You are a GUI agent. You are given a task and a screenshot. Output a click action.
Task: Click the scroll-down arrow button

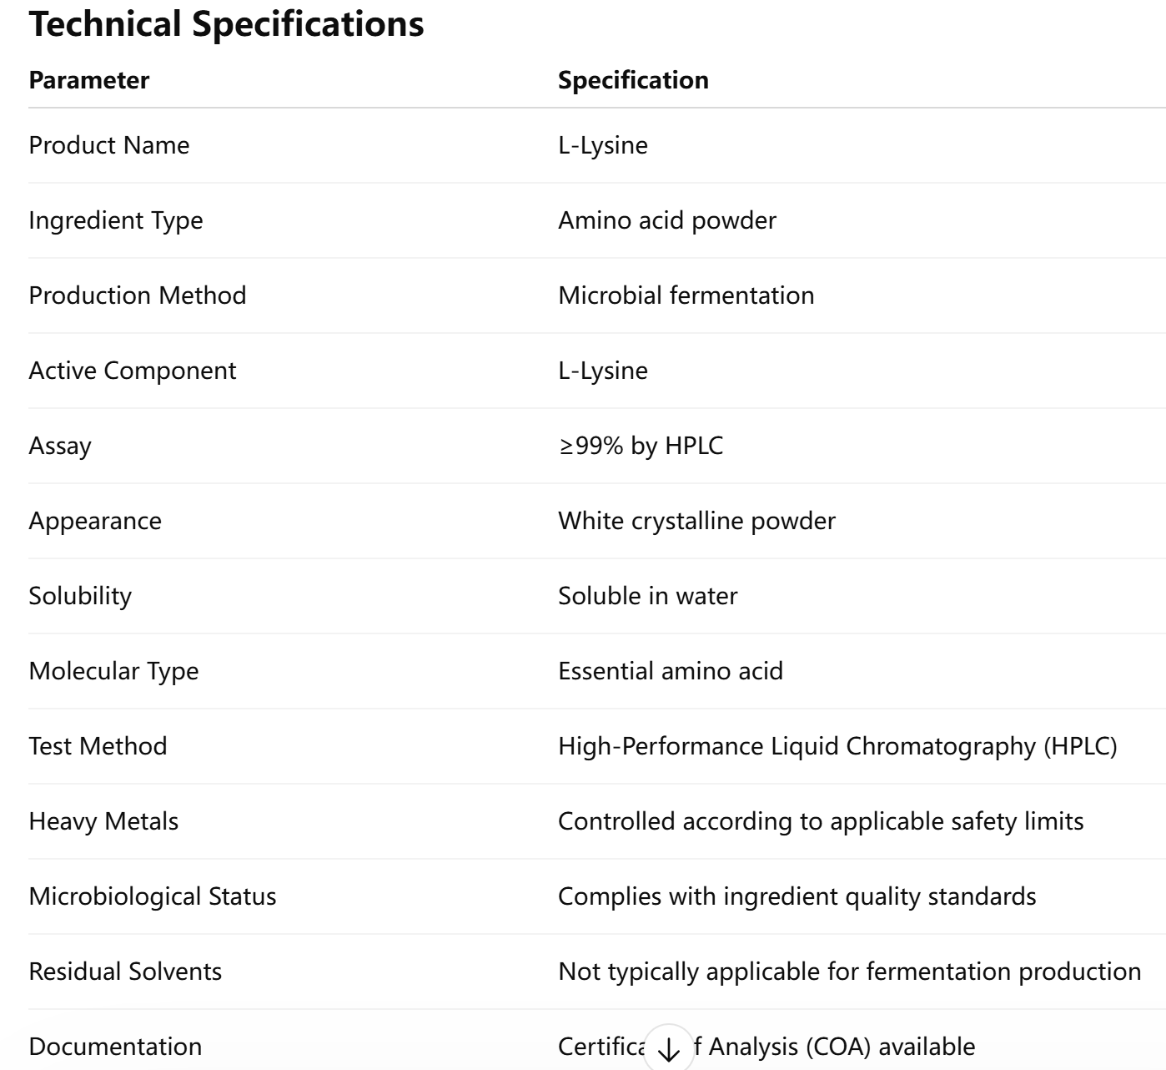(668, 1049)
